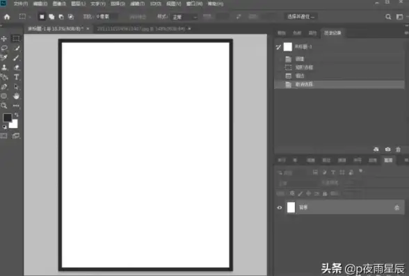This screenshot has width=409, height=276.
Task: Toggle visibility eye of 背景 layer
Action: (280, 207)
